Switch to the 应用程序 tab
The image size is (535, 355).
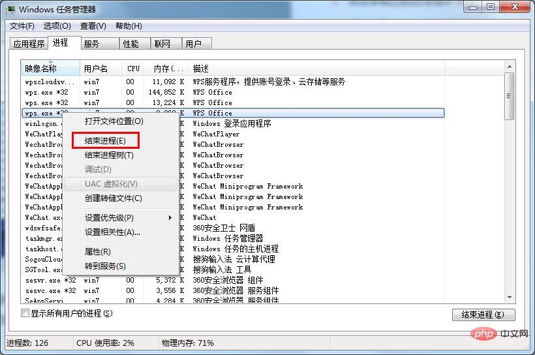pyautogui.click(x=29, y=44)
